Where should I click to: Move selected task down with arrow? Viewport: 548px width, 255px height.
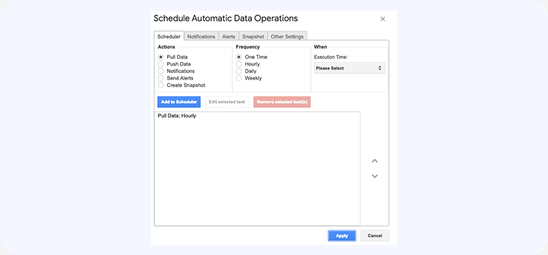click(375, 176)
